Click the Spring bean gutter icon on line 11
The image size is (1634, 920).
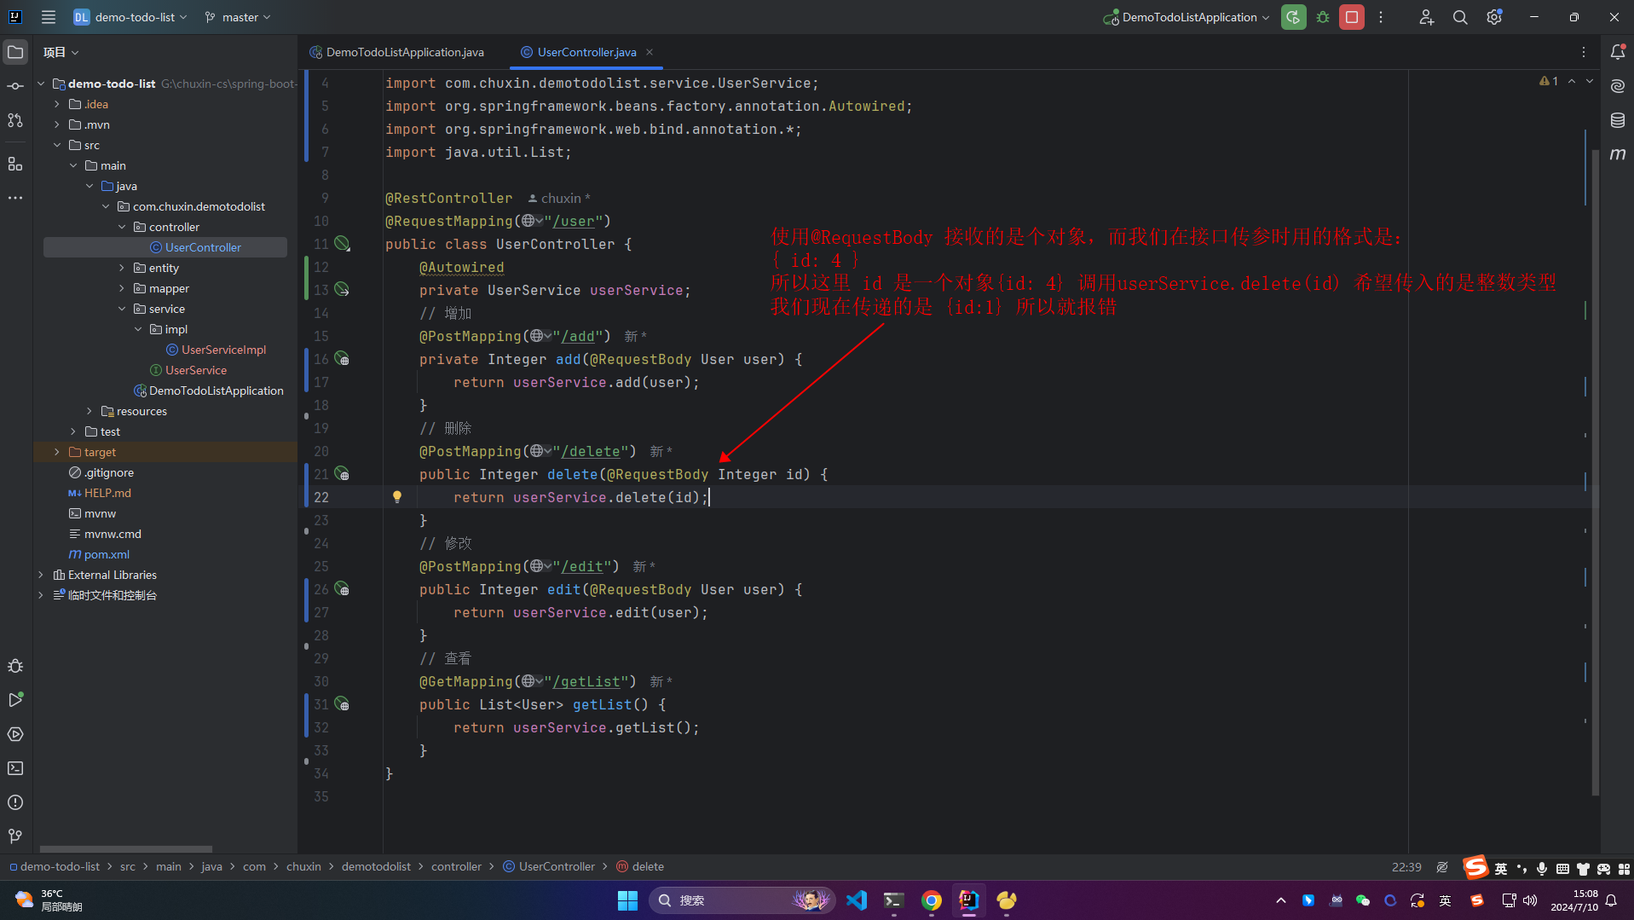(x=342, y=244)
